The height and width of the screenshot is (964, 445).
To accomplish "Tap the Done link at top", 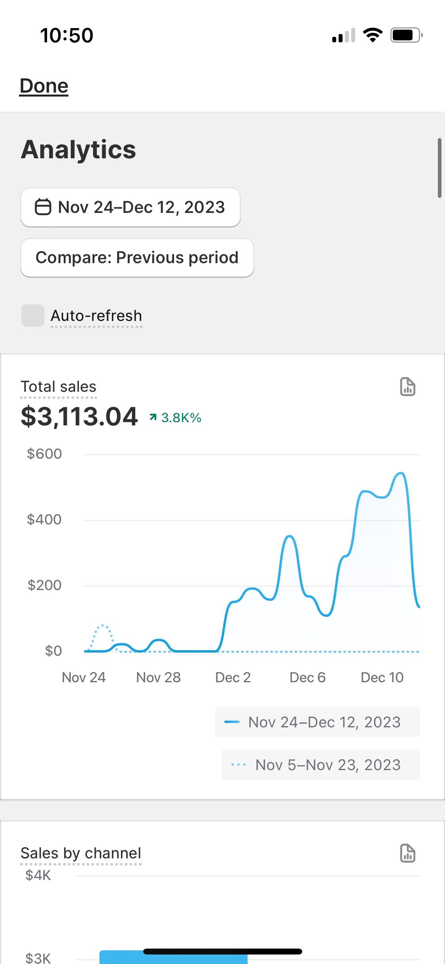I will pyautogui.click(x=44, y=86).
